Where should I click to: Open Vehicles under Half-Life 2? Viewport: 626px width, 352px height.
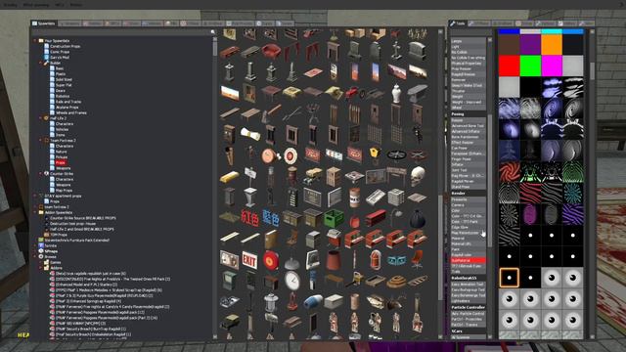point(63,130)
